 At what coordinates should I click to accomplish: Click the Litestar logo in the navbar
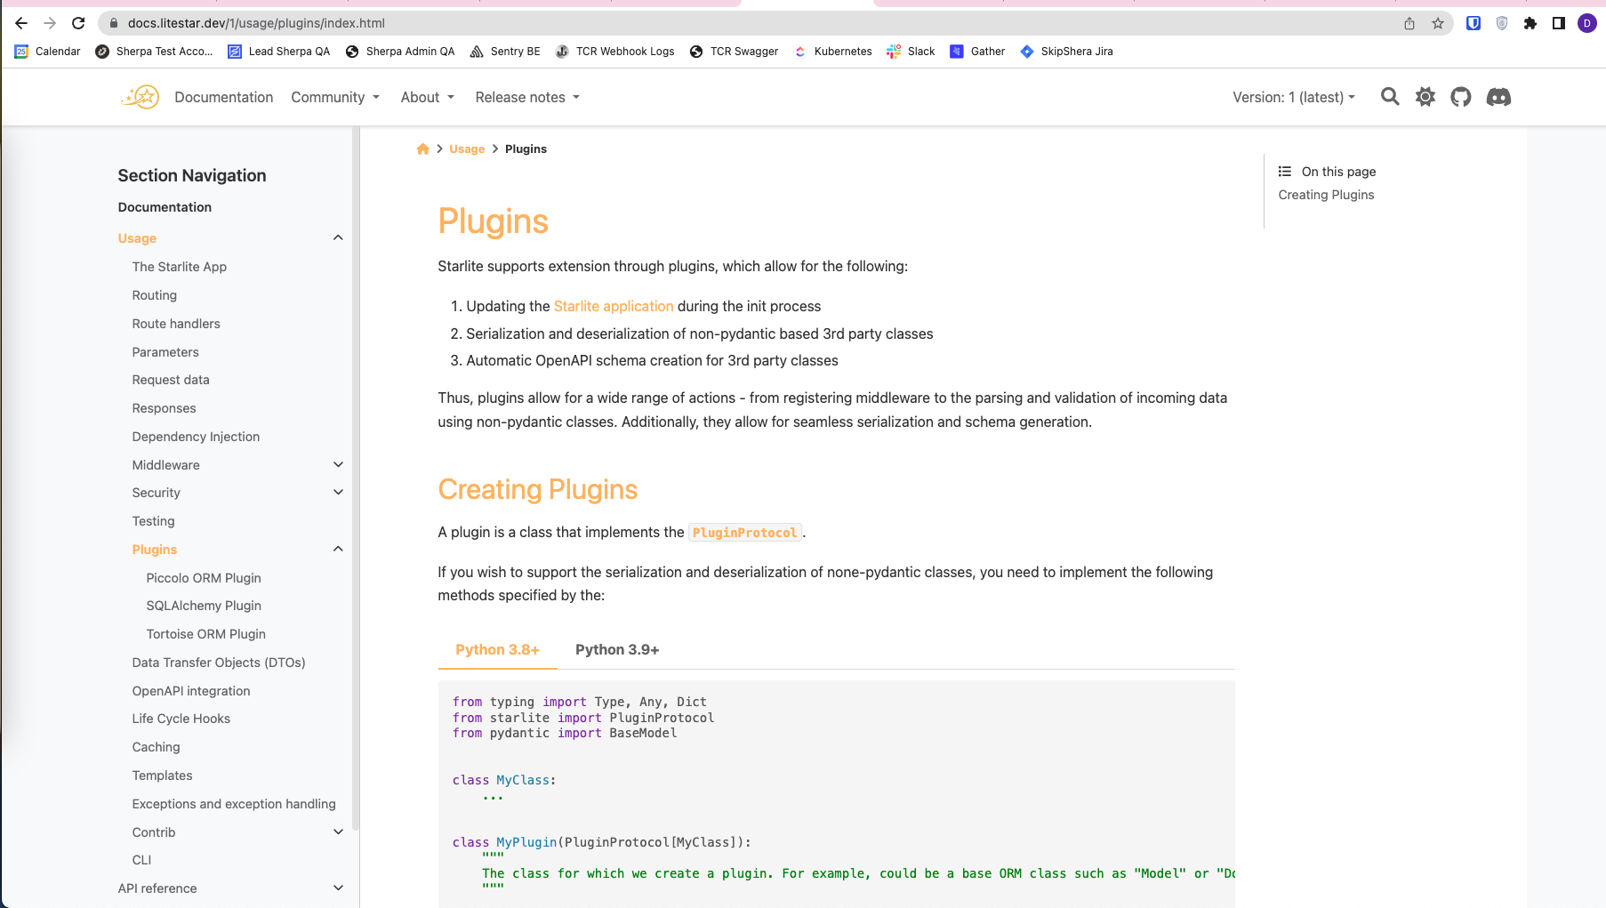pos(139,96)
